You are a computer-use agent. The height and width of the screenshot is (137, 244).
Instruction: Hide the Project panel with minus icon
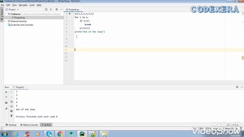point(61,10)
